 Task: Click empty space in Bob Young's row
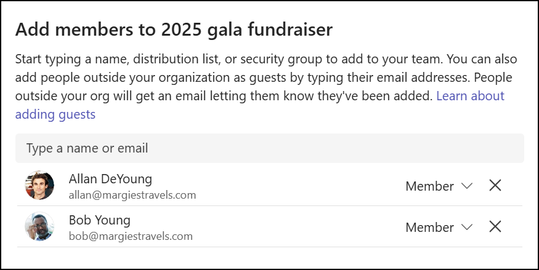coord(296,227)
